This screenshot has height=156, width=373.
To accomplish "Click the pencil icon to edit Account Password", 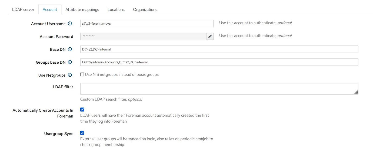I will click(x=210, y=36).
